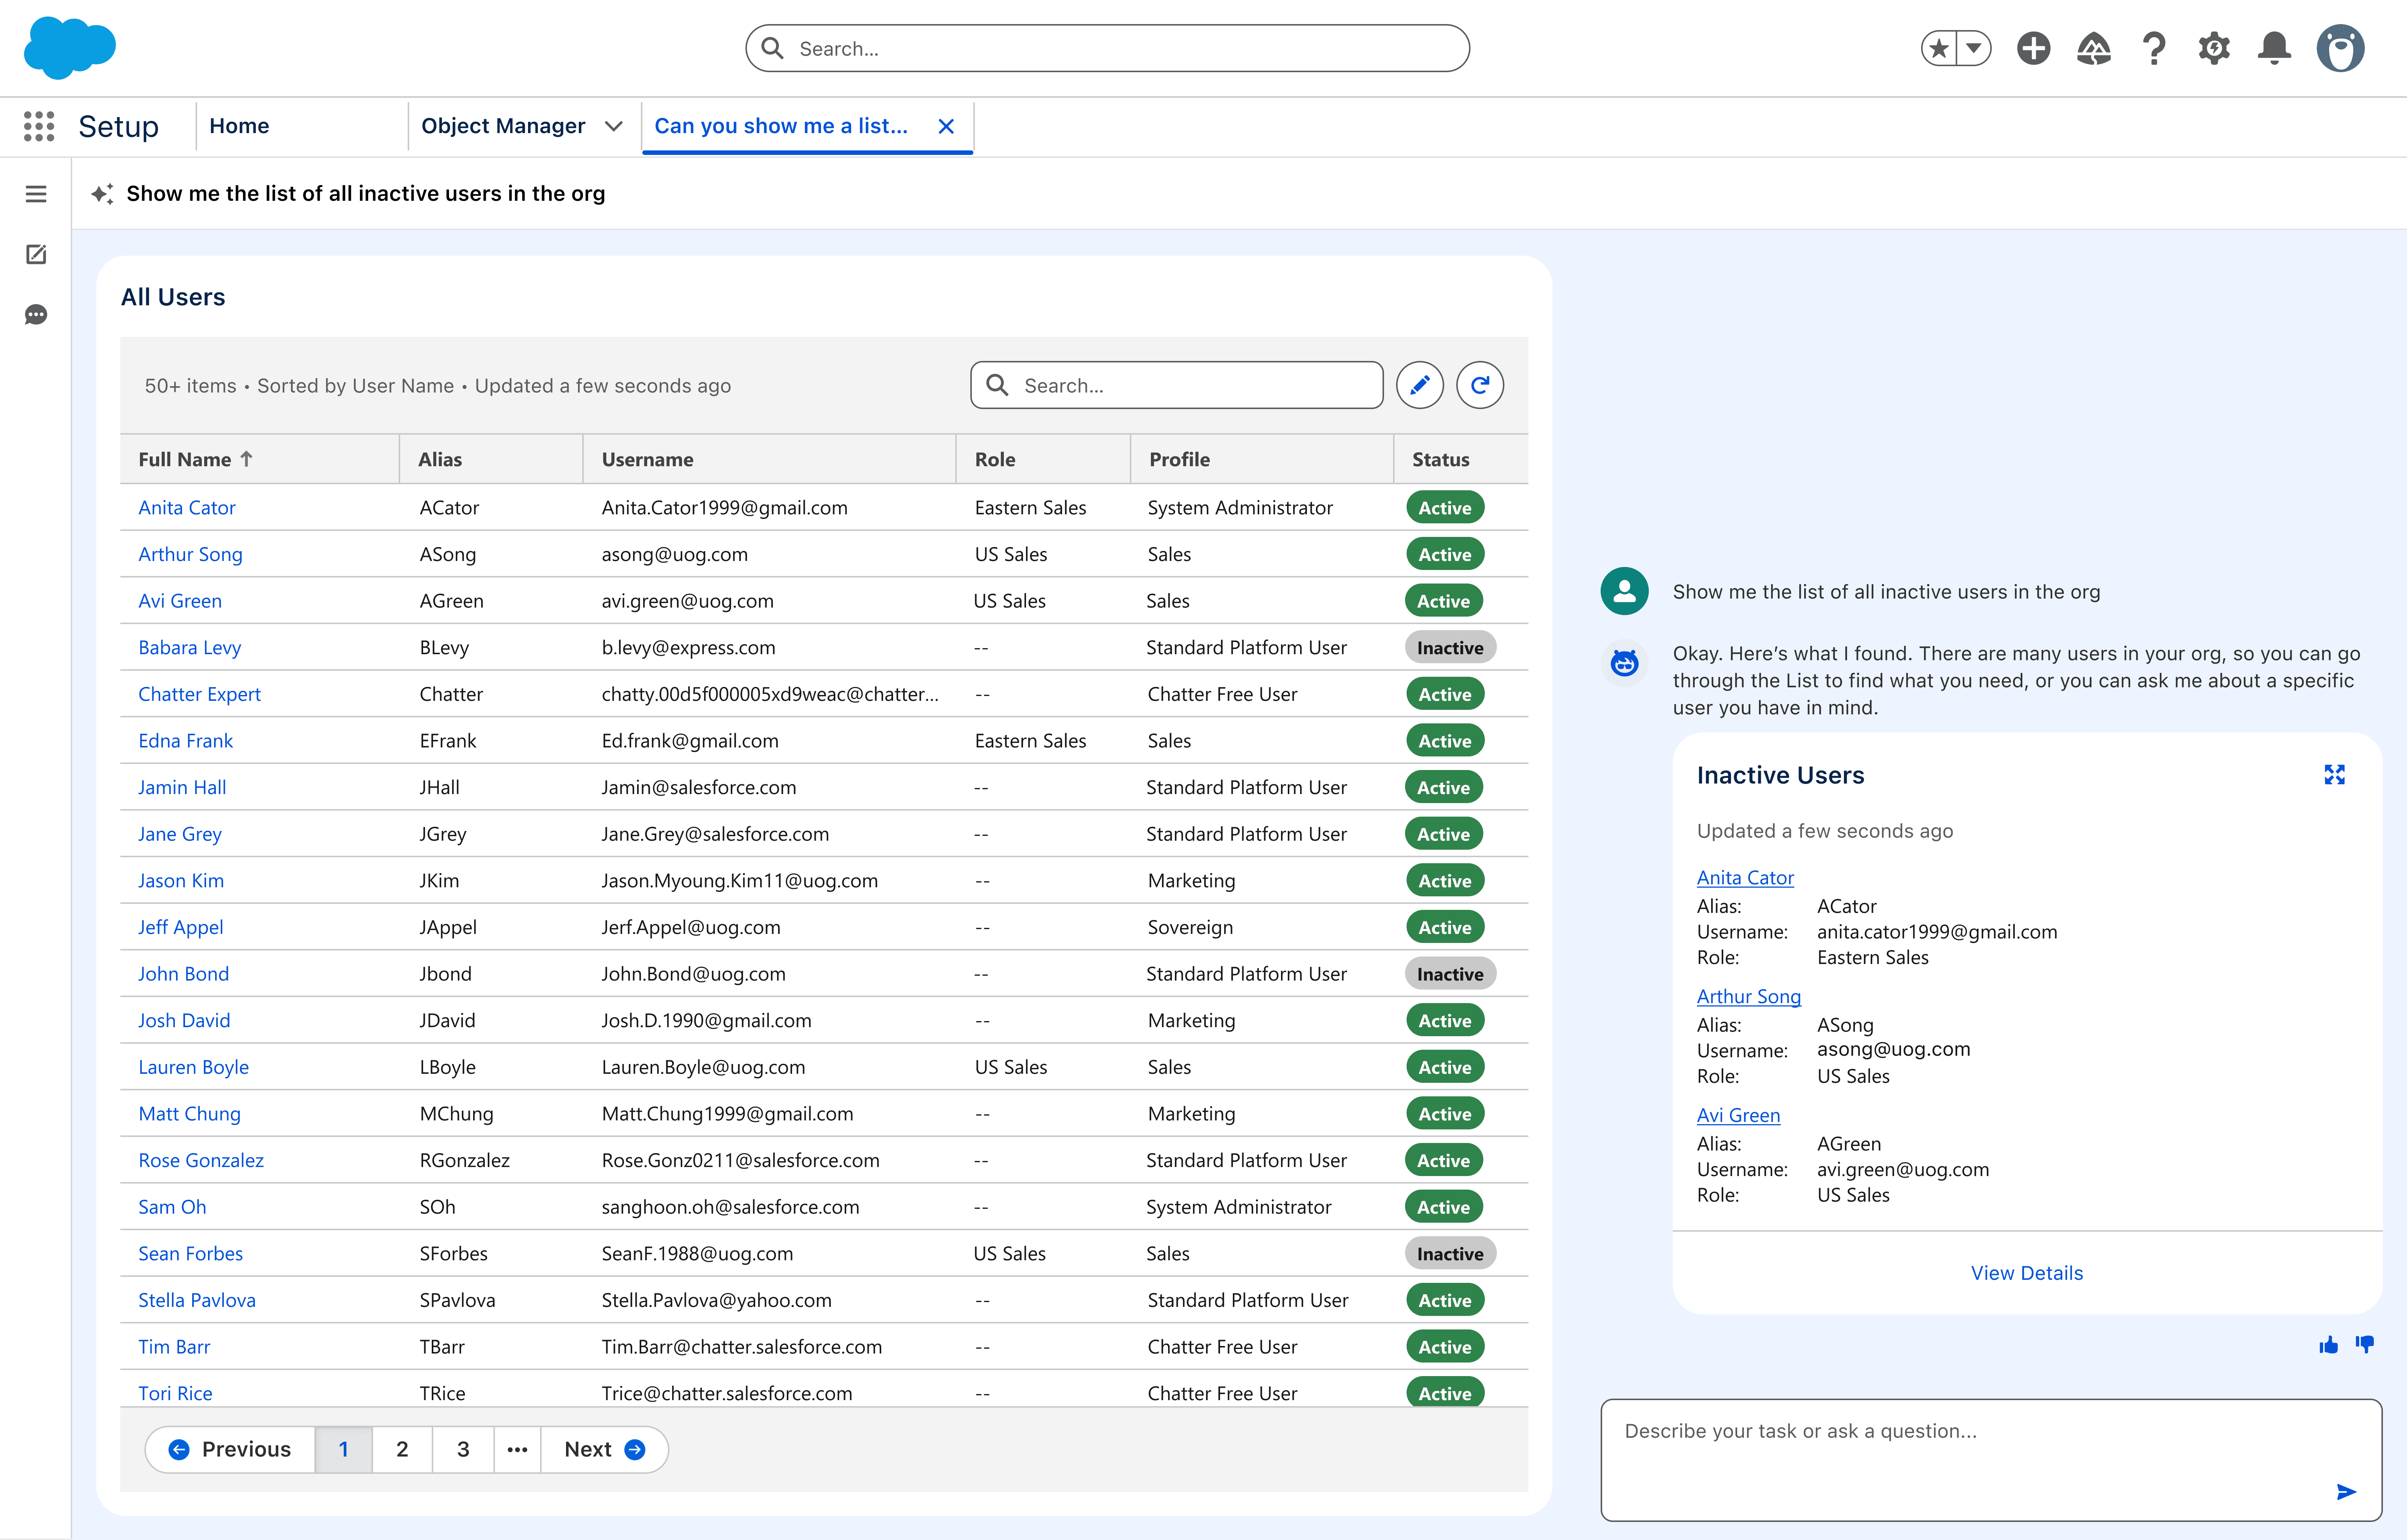Image resolution: width=2407 pixels, height=1540 pixels.
Task: Toggle the left sidebar hamburger menu
Action: point(36,194)
